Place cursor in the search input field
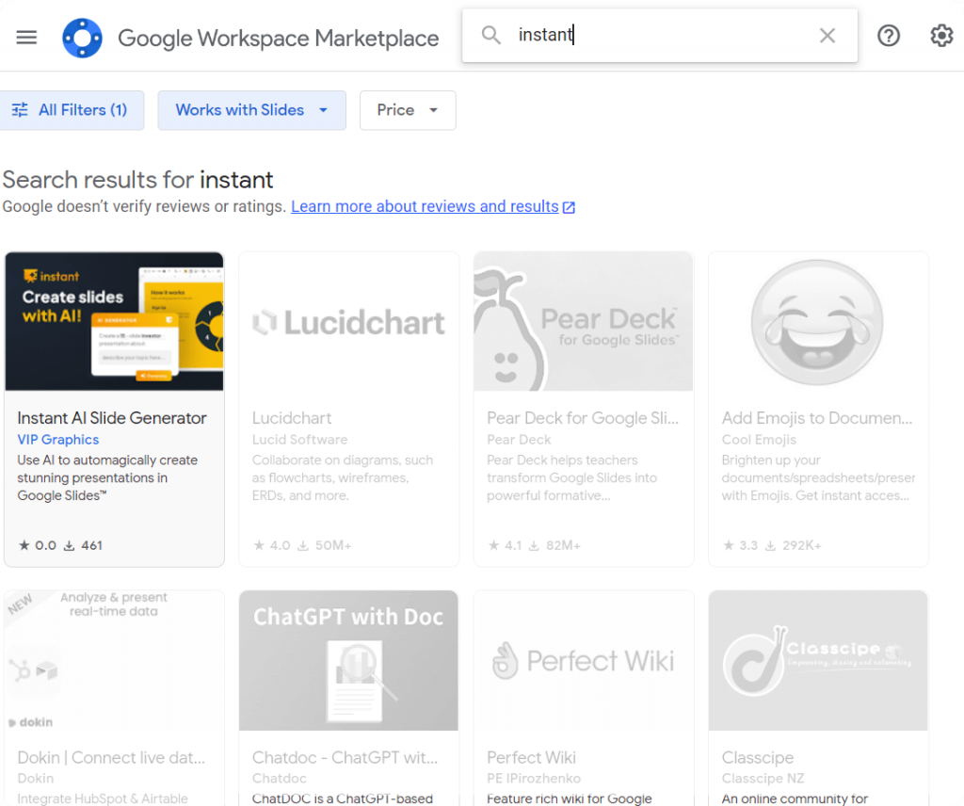Screen dimensions: 964x806 tap(659, 35)
